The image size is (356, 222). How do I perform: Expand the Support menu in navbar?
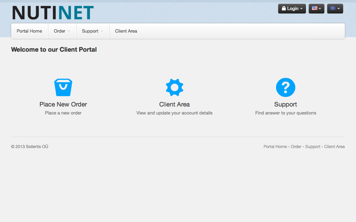(x=92, y=31)
